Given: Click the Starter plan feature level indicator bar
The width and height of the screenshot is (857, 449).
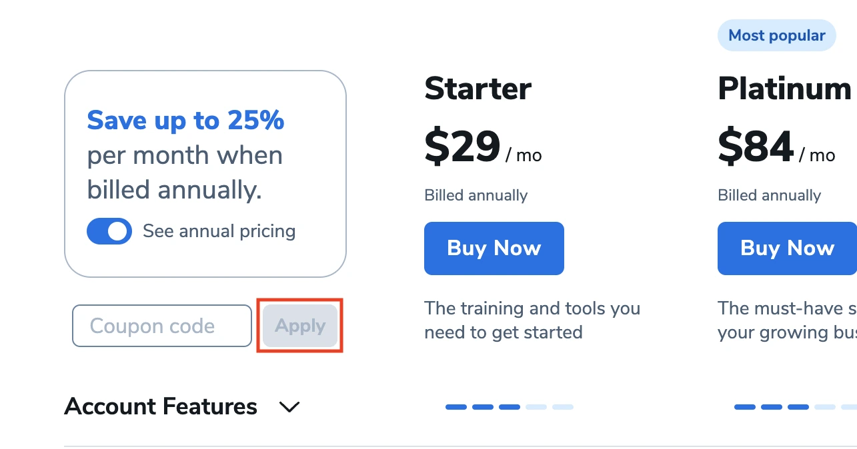Looking at the screenshot, I should pos(510,407).
